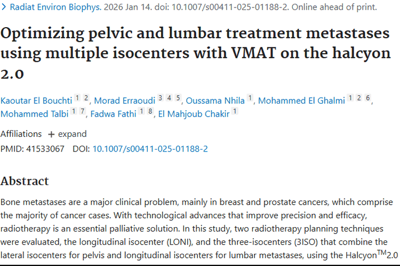Image resolution: width=400 pixels, height=266 pixels.
Task: Show affiliation 4 beside Morad Erraoudi
Action: pos(170,98)
